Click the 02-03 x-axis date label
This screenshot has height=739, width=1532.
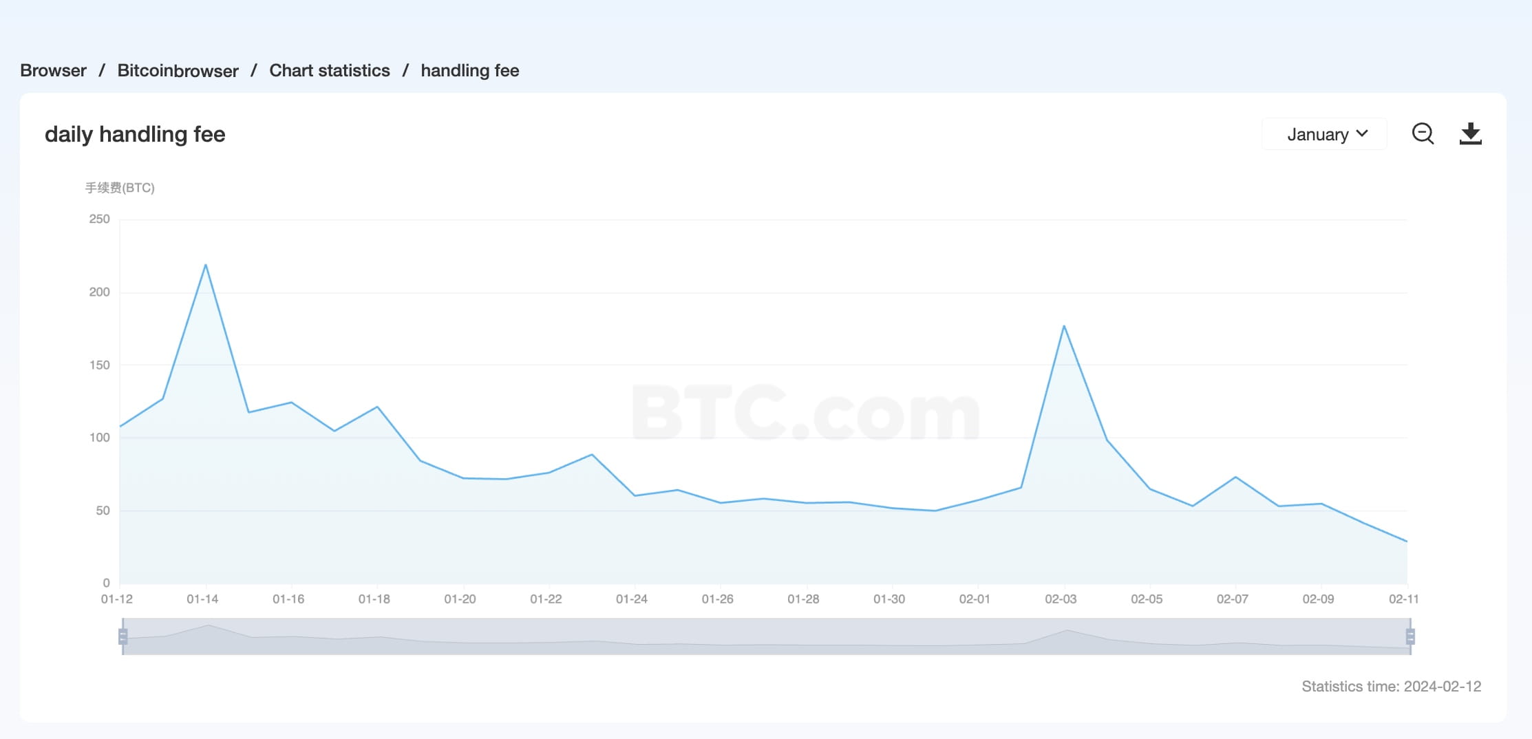[1061, 599]
